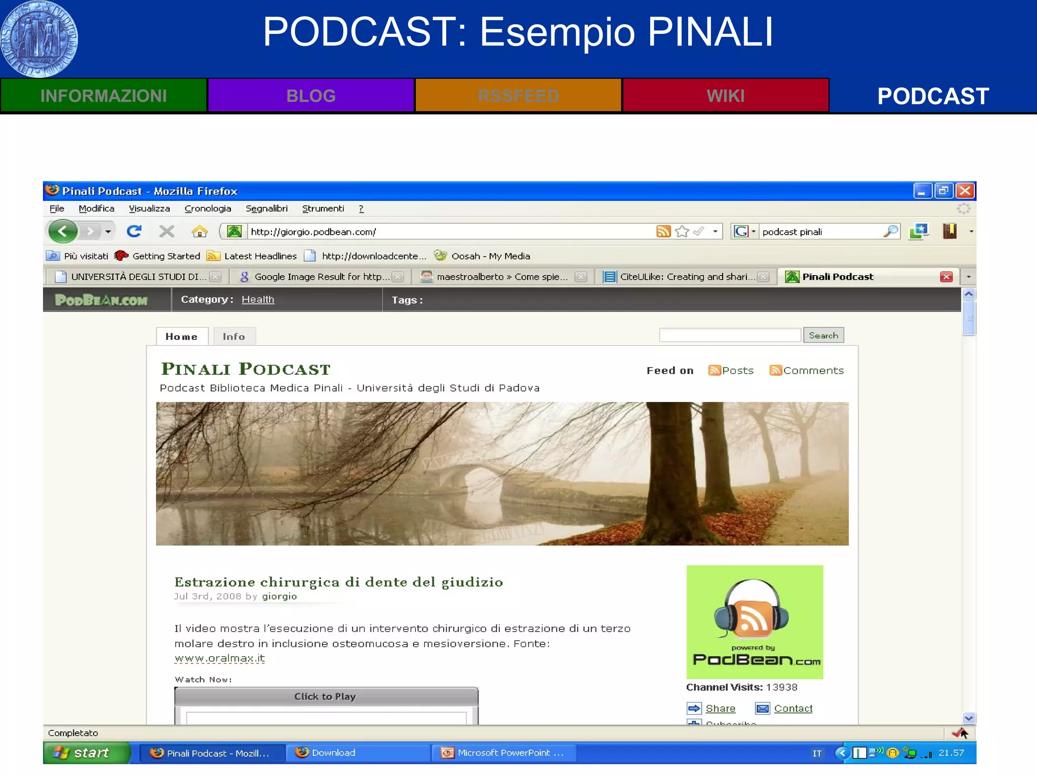The width and height of the screenshot is (1037, 777).
Task: Bookmark the page with the star icon
Action: (x=682, y=232)
